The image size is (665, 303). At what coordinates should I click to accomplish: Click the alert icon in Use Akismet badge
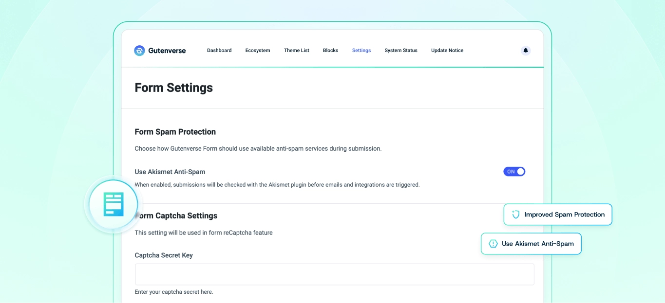click(x=493, y=244)
